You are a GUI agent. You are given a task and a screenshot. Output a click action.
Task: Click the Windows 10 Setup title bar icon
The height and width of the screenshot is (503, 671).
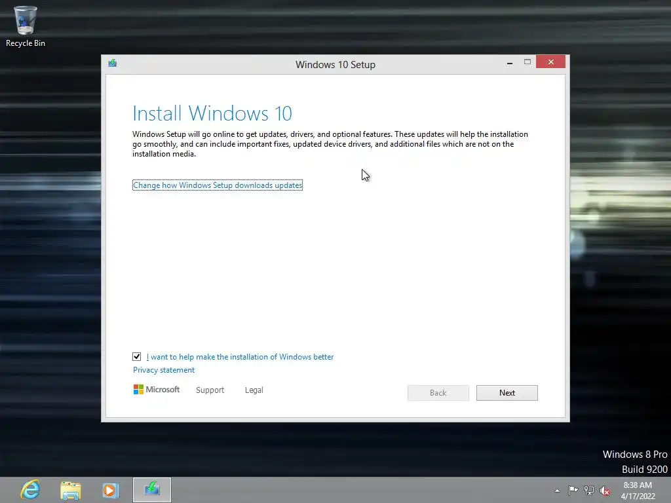point(113,64)
